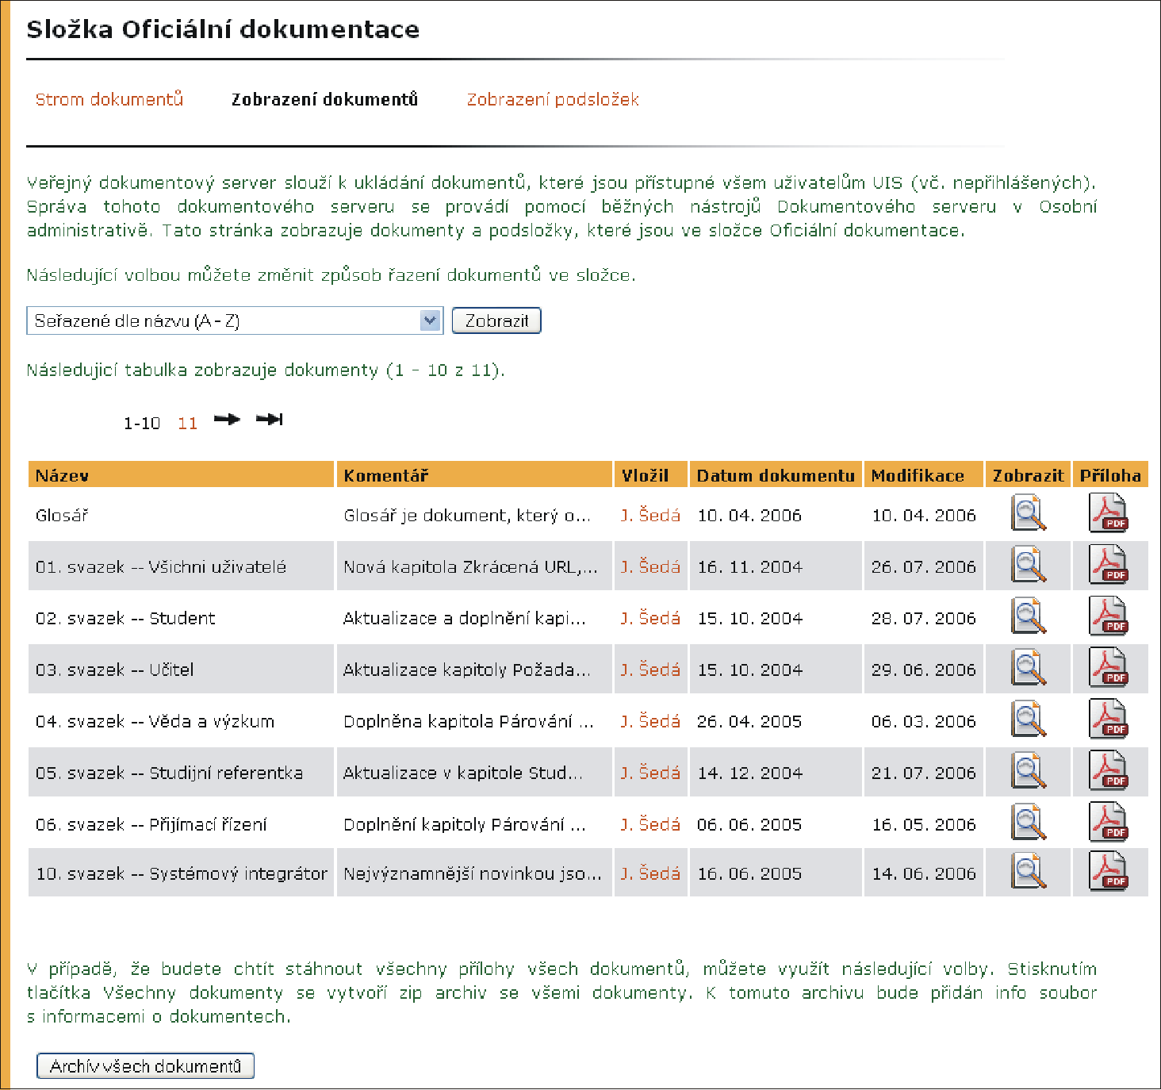Screen dimensions: 1161x1090
Task: Select 01. svazek -- Všichni uživatelé name
Action: [x=161, y=566]
